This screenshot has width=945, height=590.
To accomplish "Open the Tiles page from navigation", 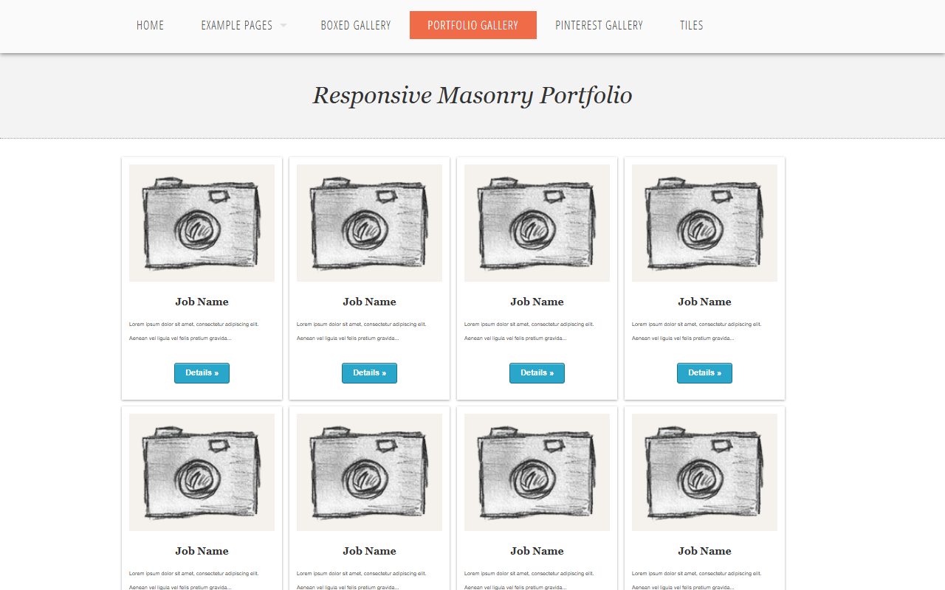I will pos(692,25).
